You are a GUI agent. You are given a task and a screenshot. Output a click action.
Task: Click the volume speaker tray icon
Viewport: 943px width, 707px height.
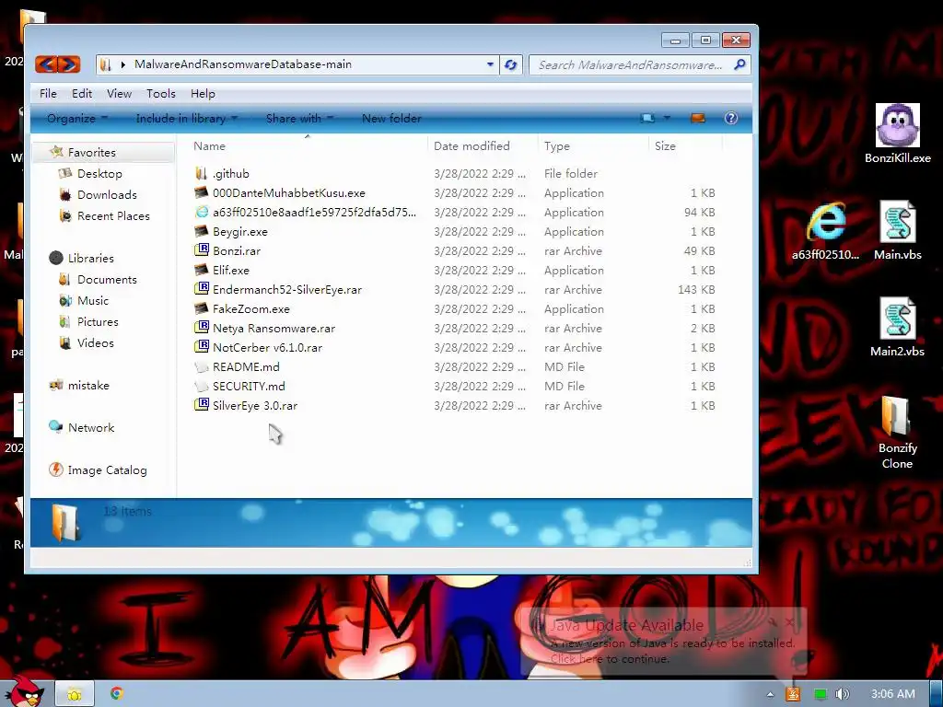pos(842,694)
